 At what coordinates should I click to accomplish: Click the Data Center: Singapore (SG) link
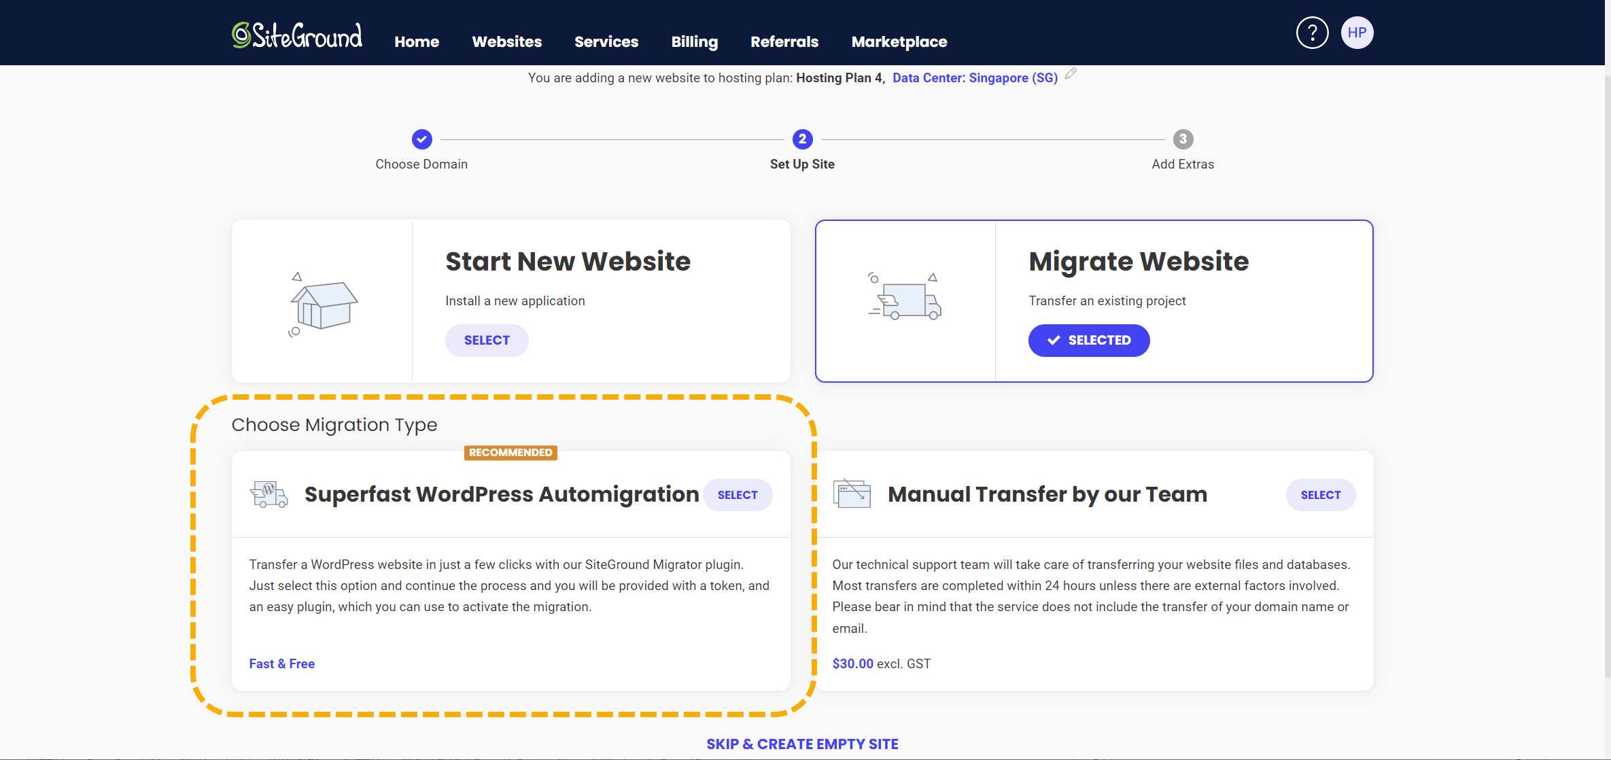pos(975,77)
